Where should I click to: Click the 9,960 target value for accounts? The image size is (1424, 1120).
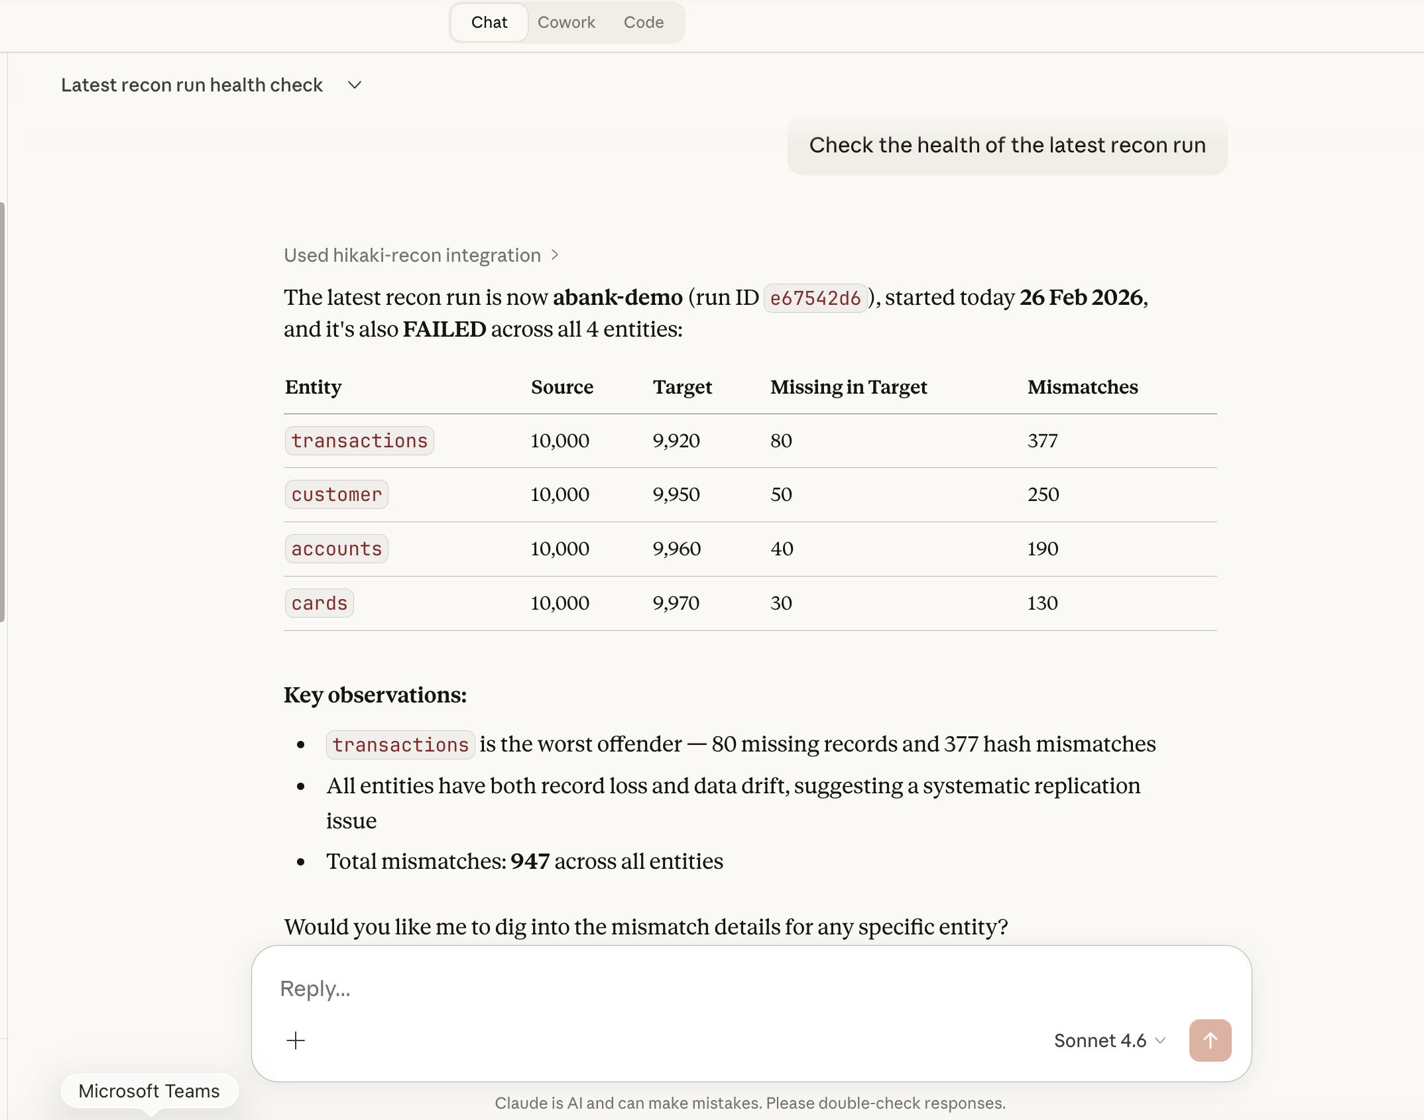pos(676,549)
